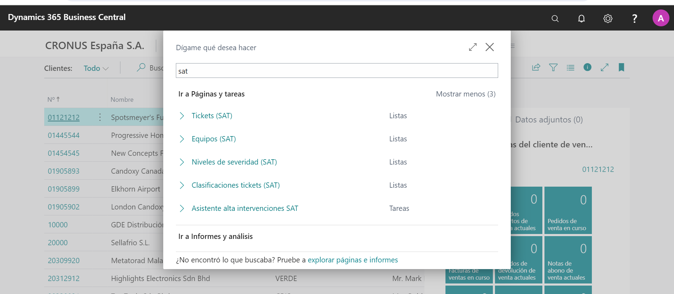Select the 'Sellafrio S.L.' name cell
The width and height of the screenshot is (674, 294).
click(130, 243)
